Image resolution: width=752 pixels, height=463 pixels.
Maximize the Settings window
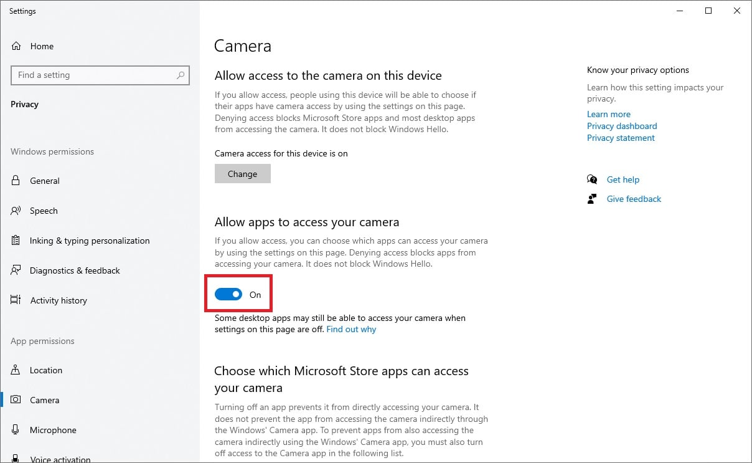click(708, 11)
